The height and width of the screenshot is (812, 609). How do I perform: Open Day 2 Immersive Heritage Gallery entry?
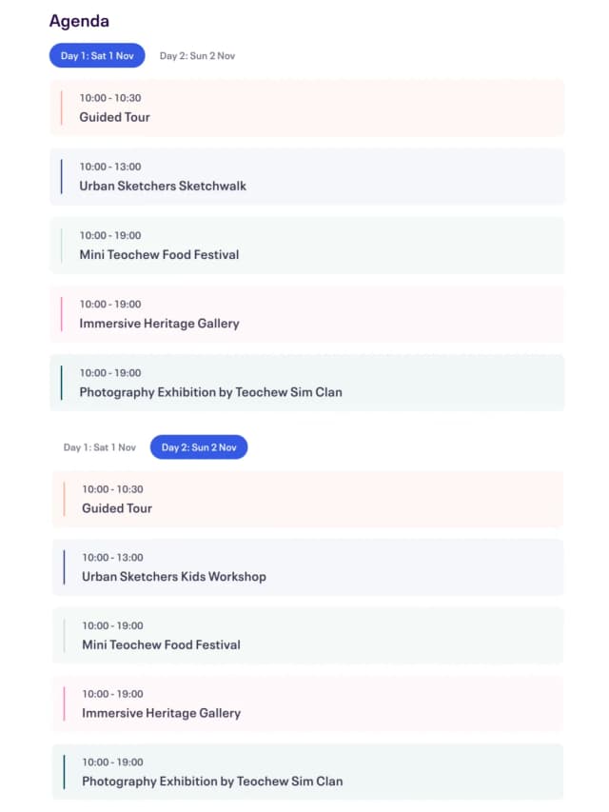306,703
